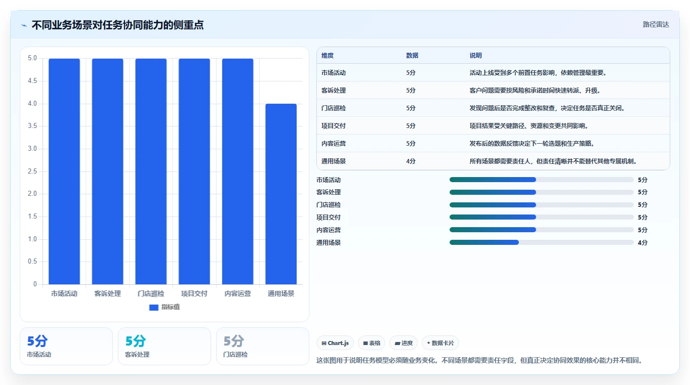Click 客诉处理 in the table
Screen dimensions: 690x385
point(334,91)
